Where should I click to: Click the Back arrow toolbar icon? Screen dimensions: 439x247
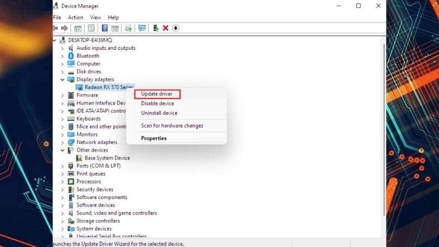tap(55, 28)
